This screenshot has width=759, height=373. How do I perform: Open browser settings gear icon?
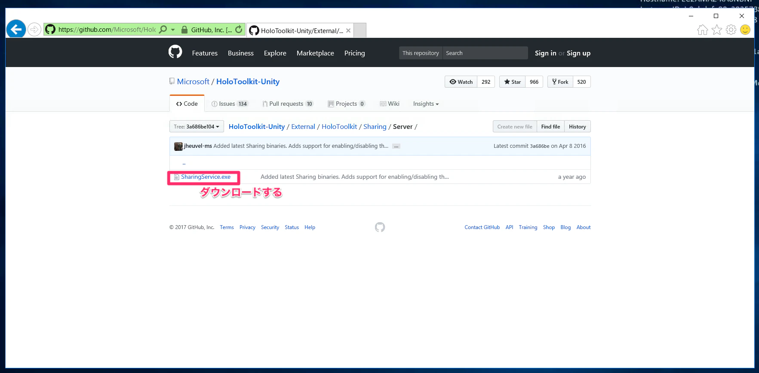731,30
